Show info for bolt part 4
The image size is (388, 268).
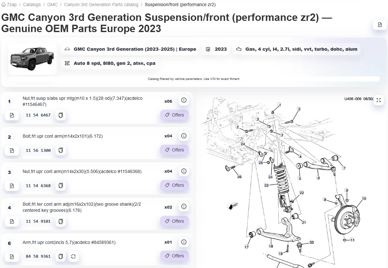184,206
